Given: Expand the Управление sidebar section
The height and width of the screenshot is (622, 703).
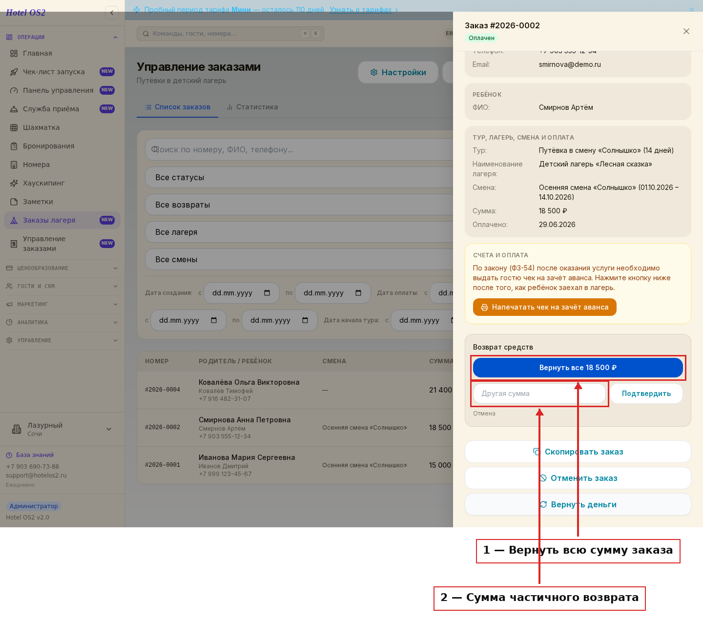Looking at the screenshot, I should (62, 340).
